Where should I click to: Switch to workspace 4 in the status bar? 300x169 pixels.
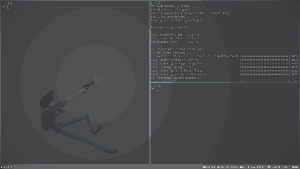(11, 167)
